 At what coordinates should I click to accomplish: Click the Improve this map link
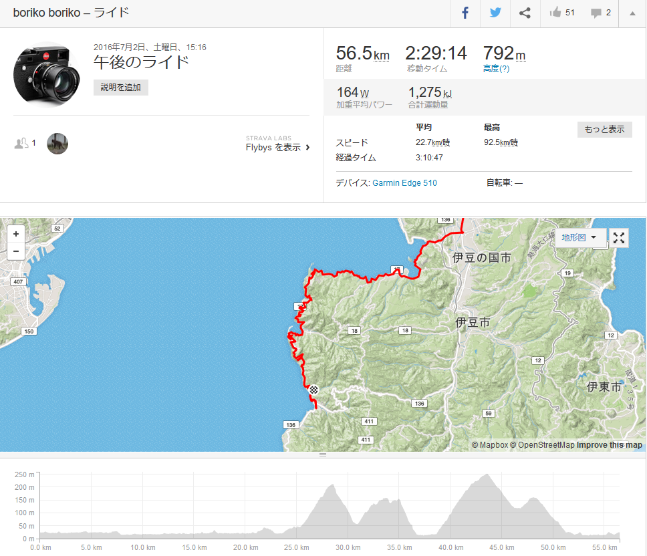pos(610,445)
